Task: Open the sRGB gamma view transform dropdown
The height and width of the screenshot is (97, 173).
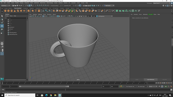Action: [x=105, y=16]
